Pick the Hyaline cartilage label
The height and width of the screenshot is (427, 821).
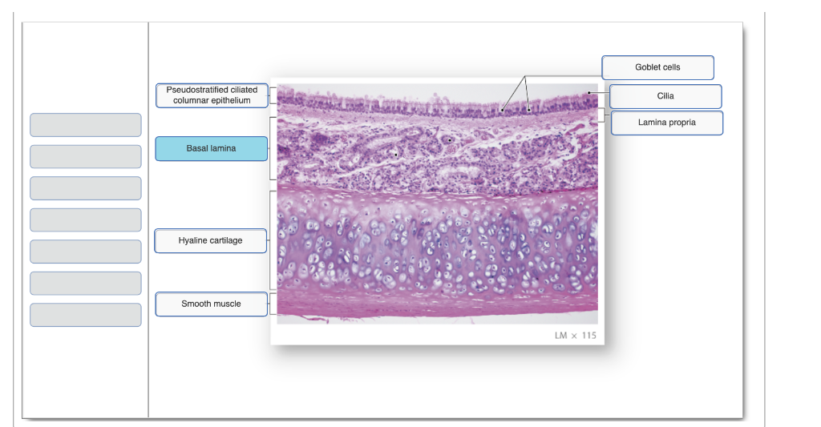coord(211,240)
